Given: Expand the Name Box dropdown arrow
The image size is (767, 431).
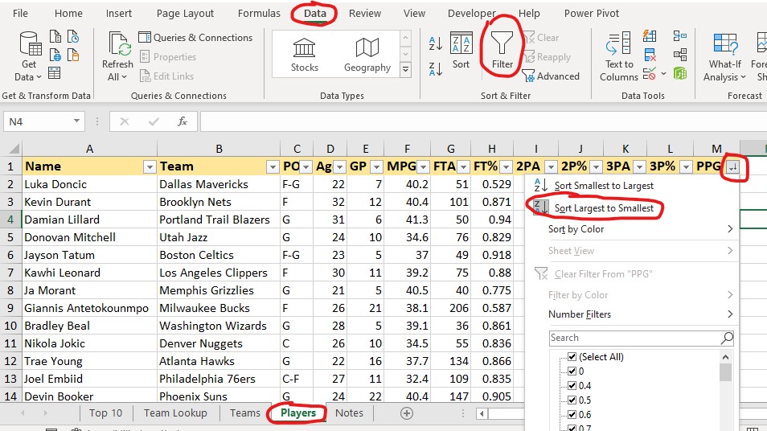Looking at the screenshot, I should coord(77,121).
